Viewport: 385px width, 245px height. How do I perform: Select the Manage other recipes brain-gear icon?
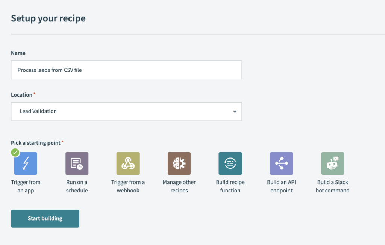coord(179,163)
